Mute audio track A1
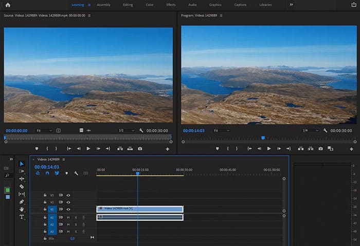This screenshot has width=360, height=246. [68, 217]
